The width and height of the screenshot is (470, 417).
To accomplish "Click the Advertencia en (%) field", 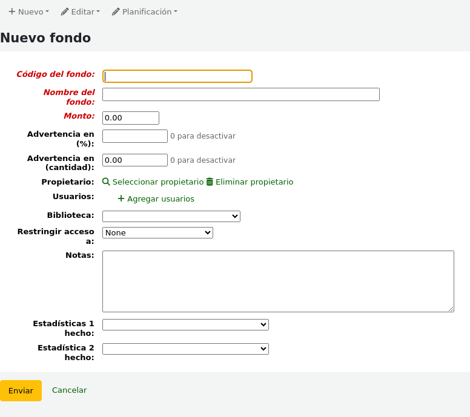I will tap(134, 136).
